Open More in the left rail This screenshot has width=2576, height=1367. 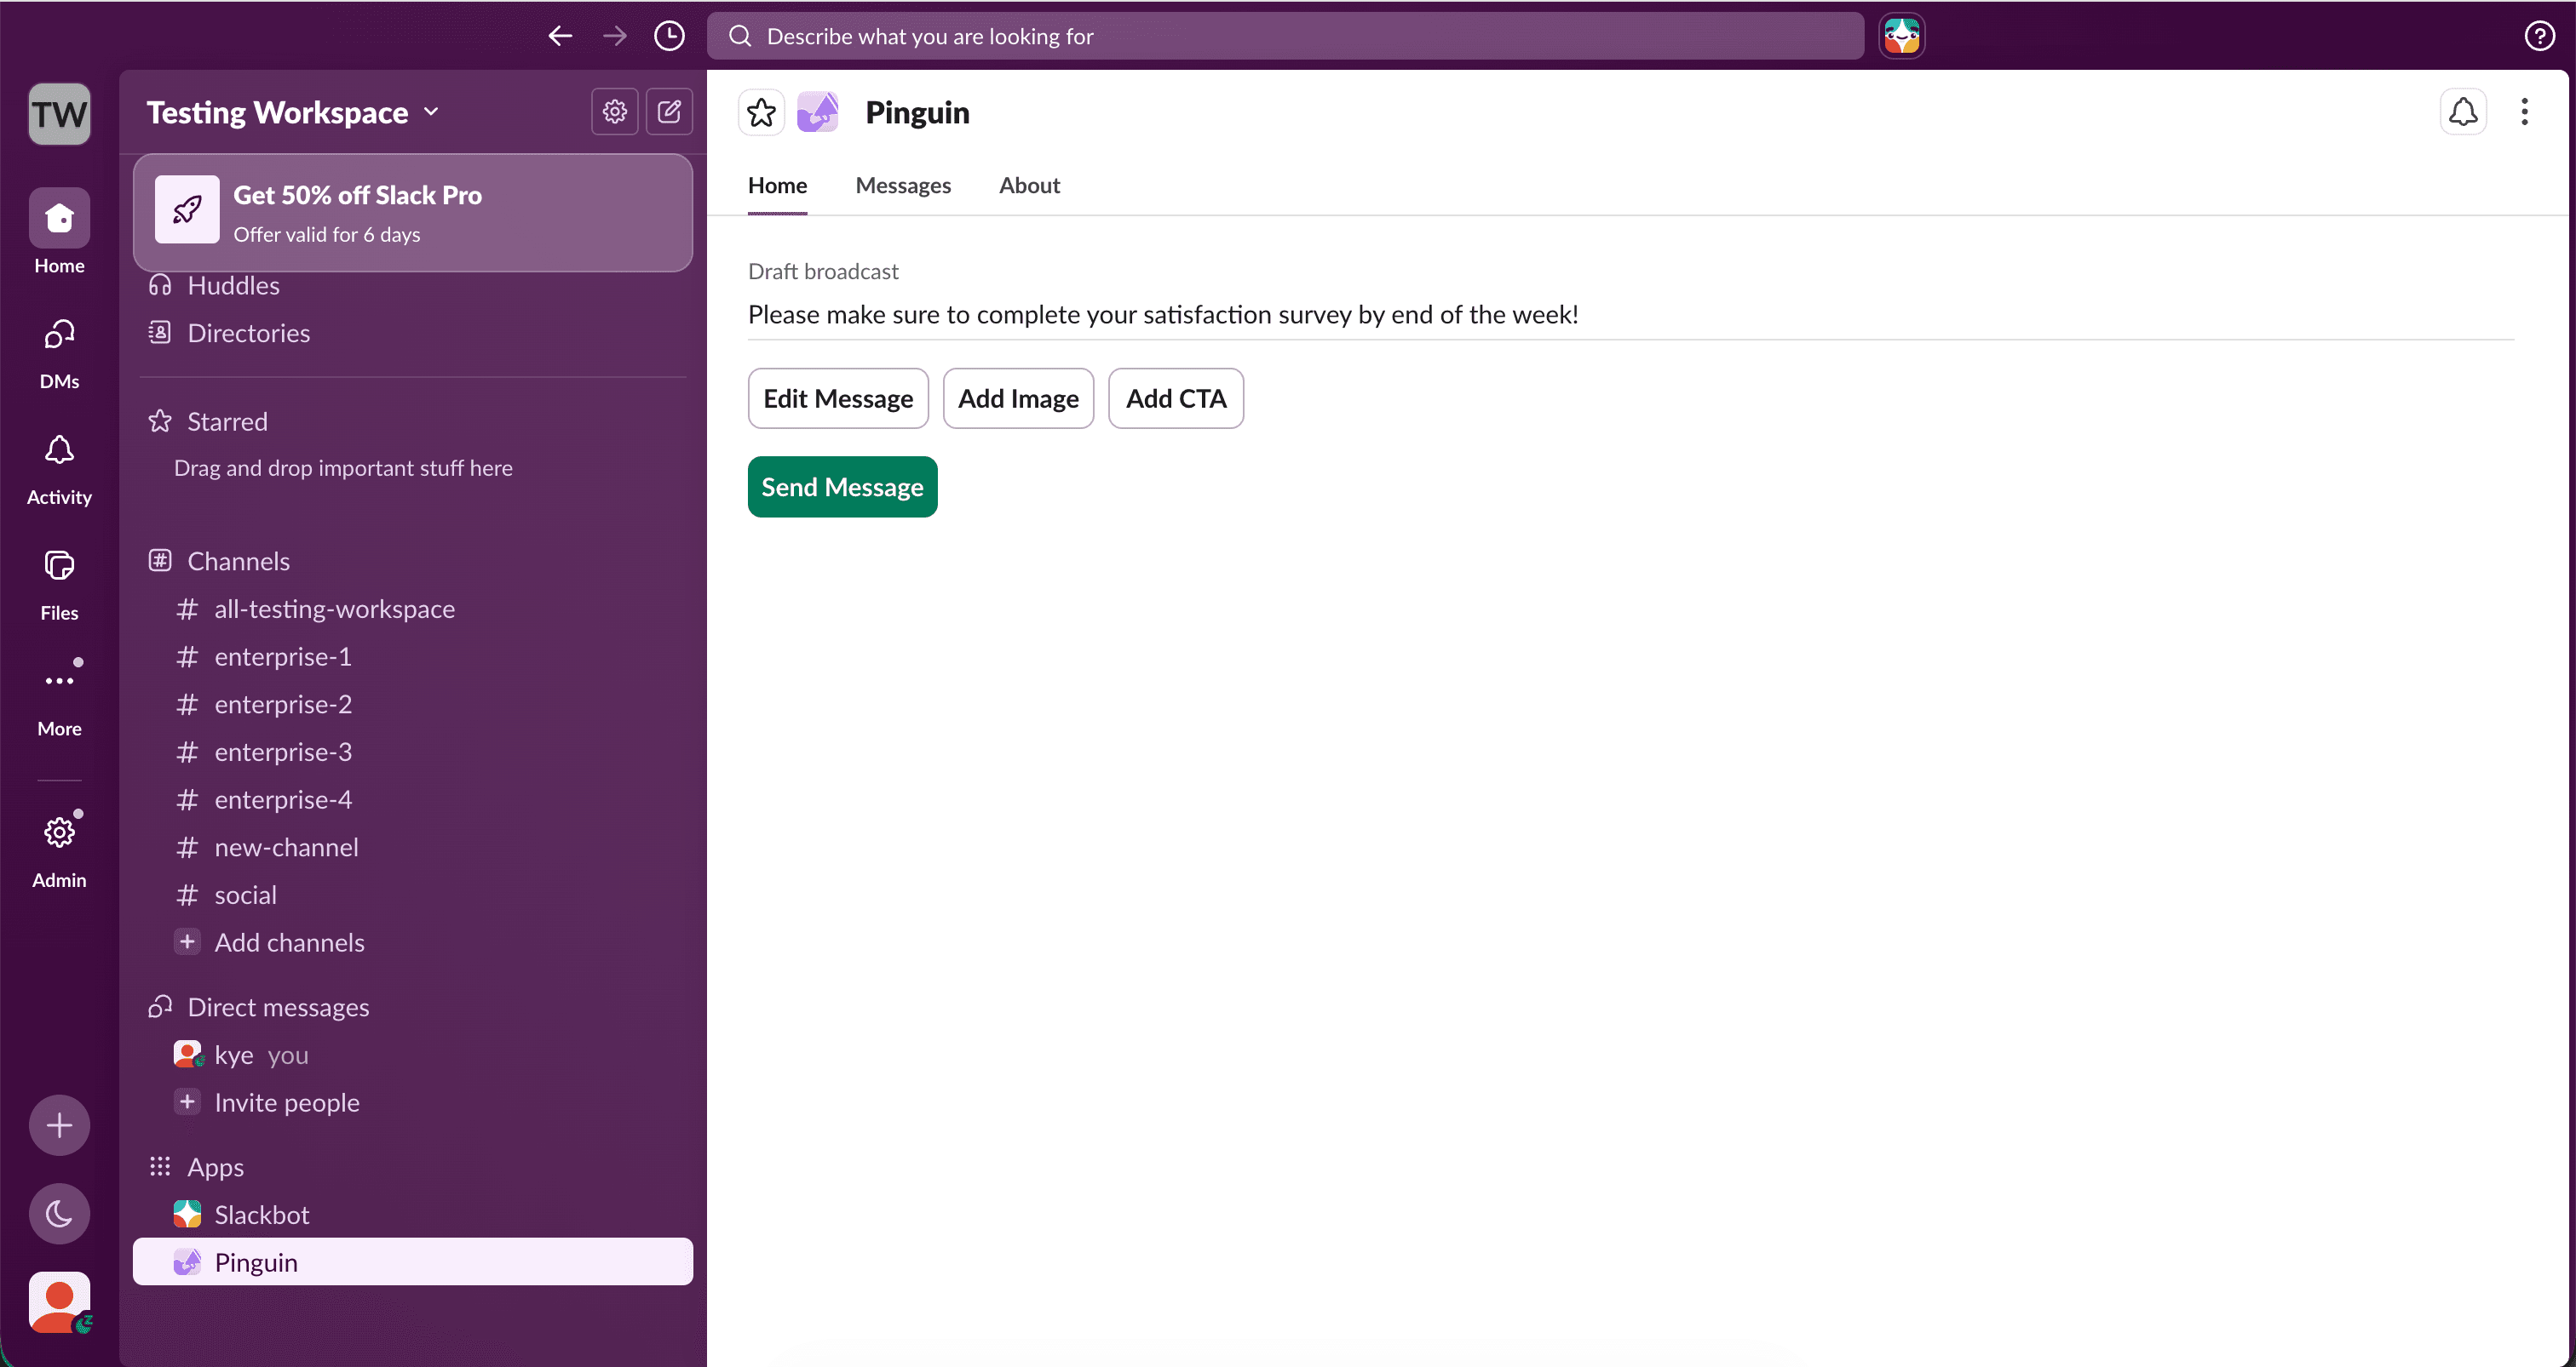[x=59, y=697]
